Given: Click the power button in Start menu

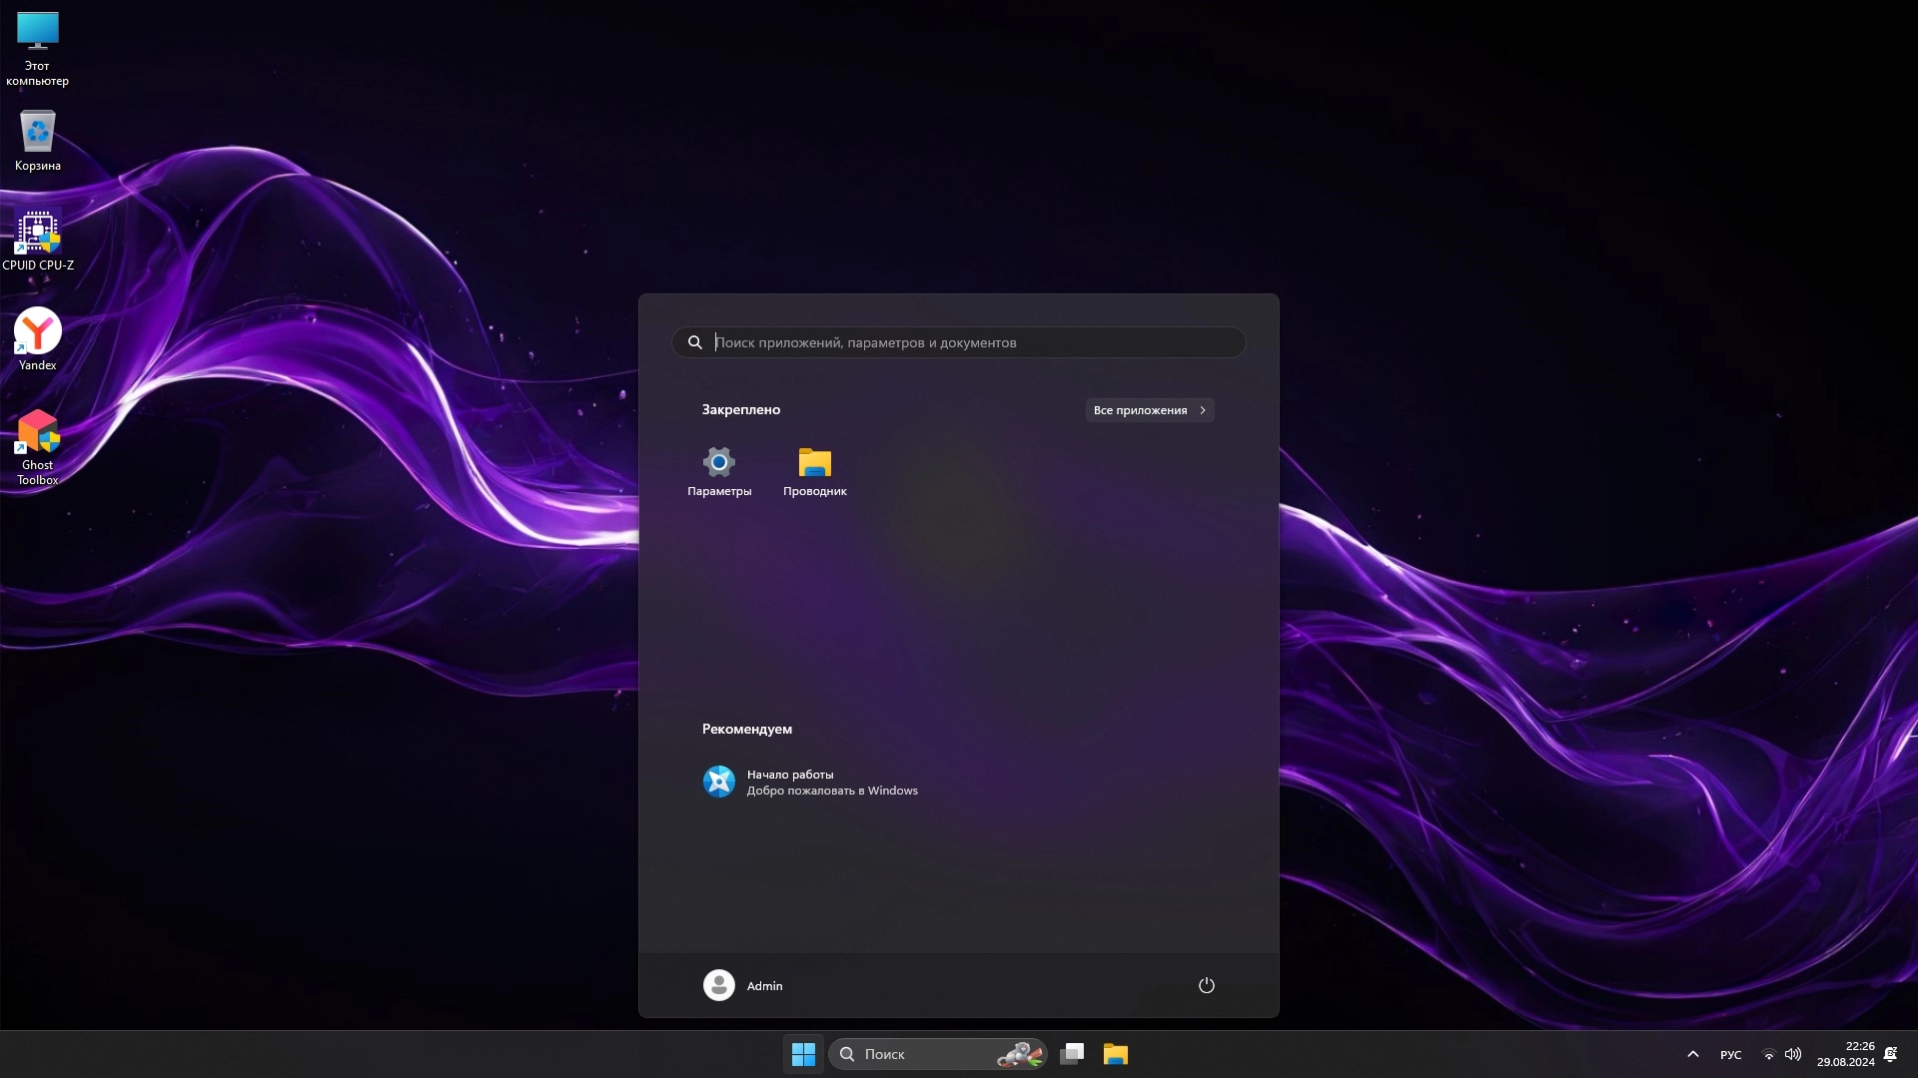Looking at the screenshot, I should (x=1206, y=985).
